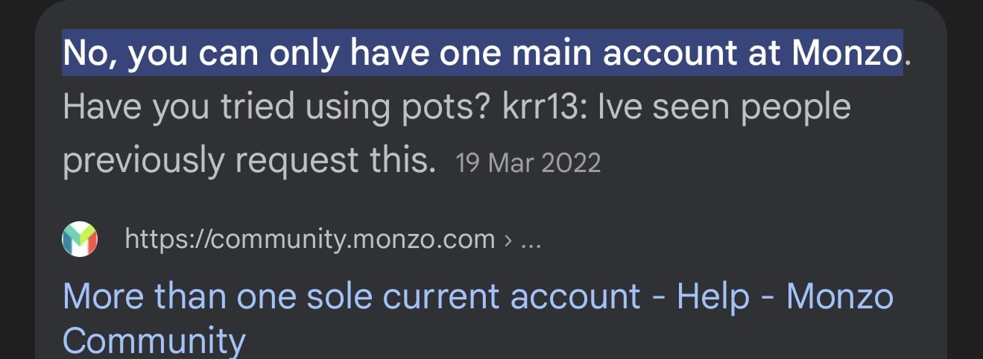Open the community.monzo.com URL
This screenshot has width=983, height=359.
(310, 239)
